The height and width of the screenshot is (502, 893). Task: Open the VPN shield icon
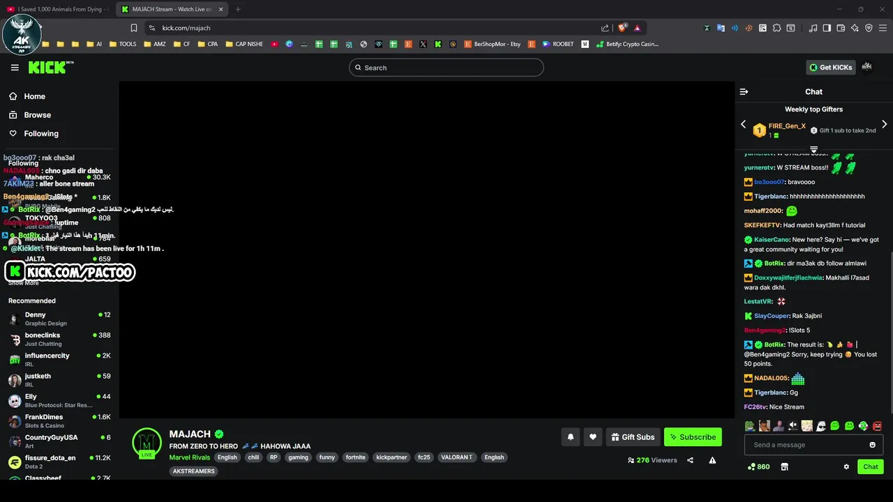pos(869,28)
